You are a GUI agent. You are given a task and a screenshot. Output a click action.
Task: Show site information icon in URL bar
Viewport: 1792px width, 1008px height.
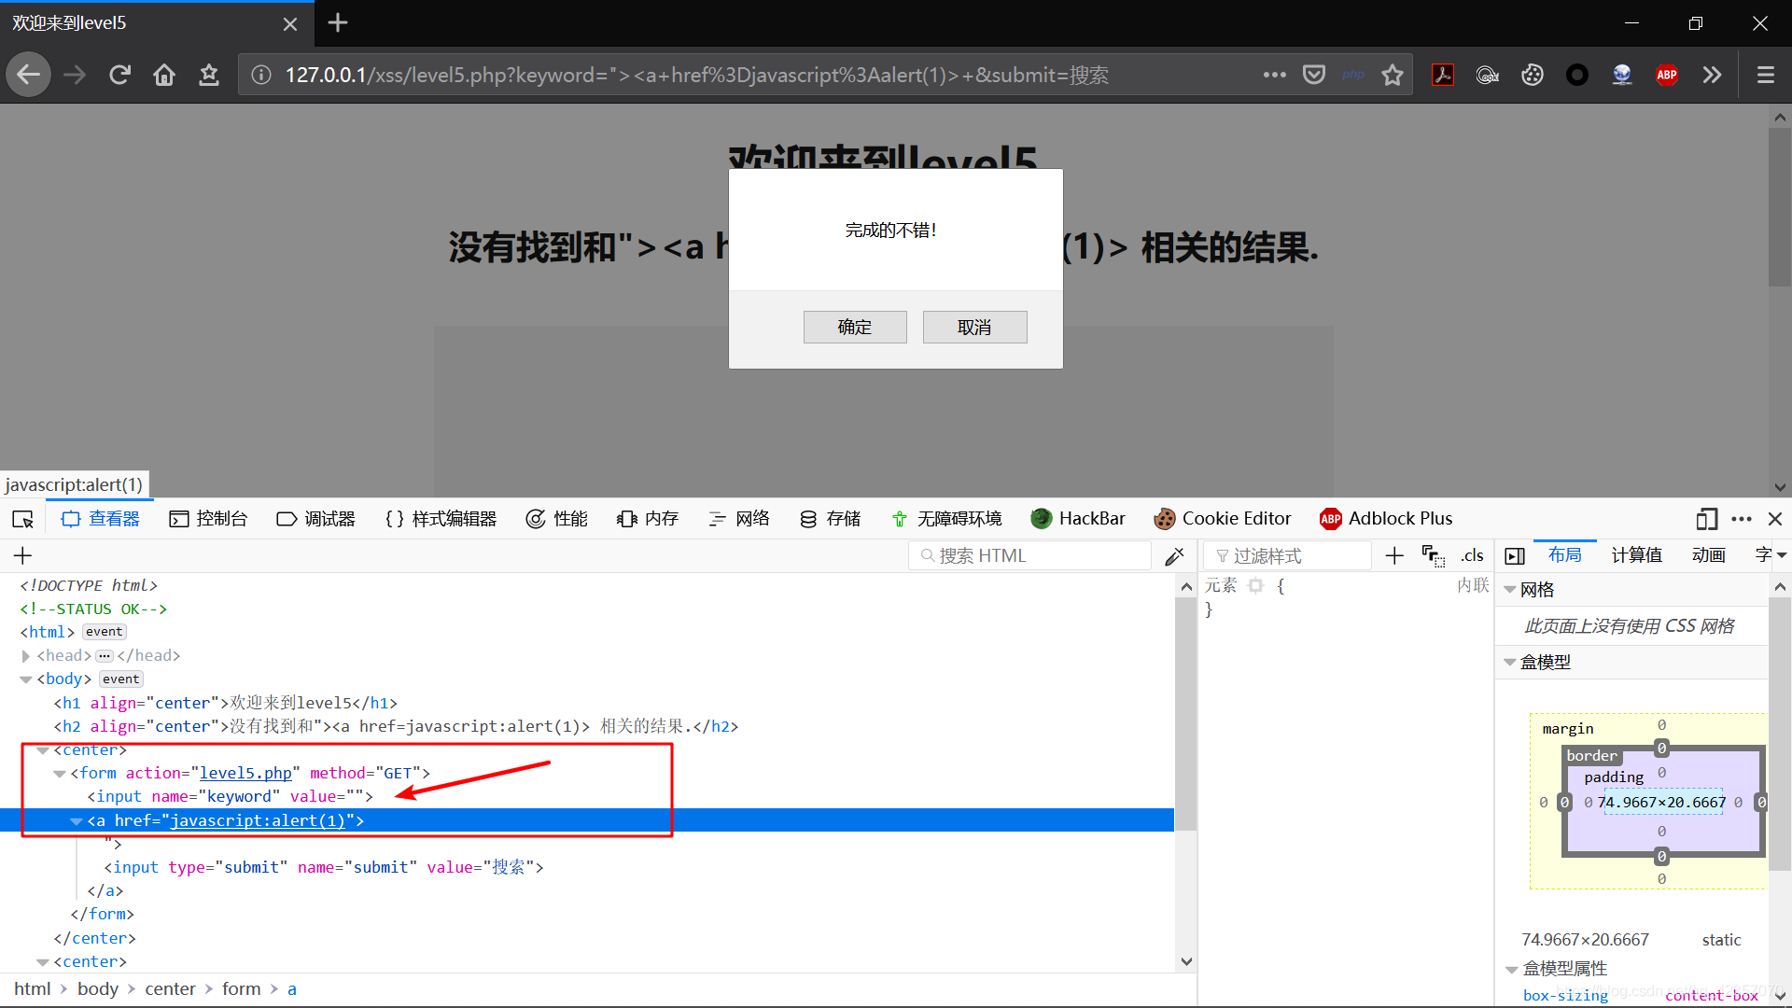[261, 75]
